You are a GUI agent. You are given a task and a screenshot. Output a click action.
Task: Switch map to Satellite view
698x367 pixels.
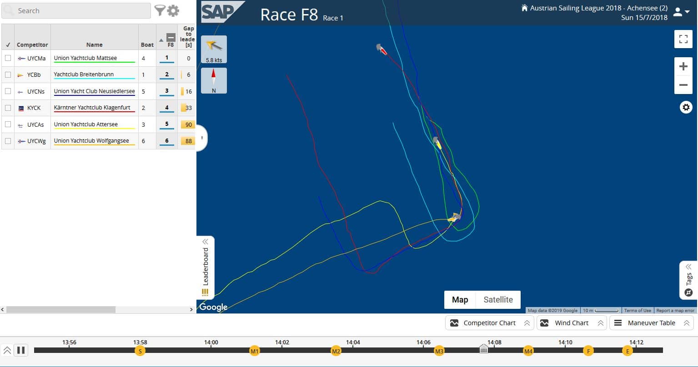(498, 300)
